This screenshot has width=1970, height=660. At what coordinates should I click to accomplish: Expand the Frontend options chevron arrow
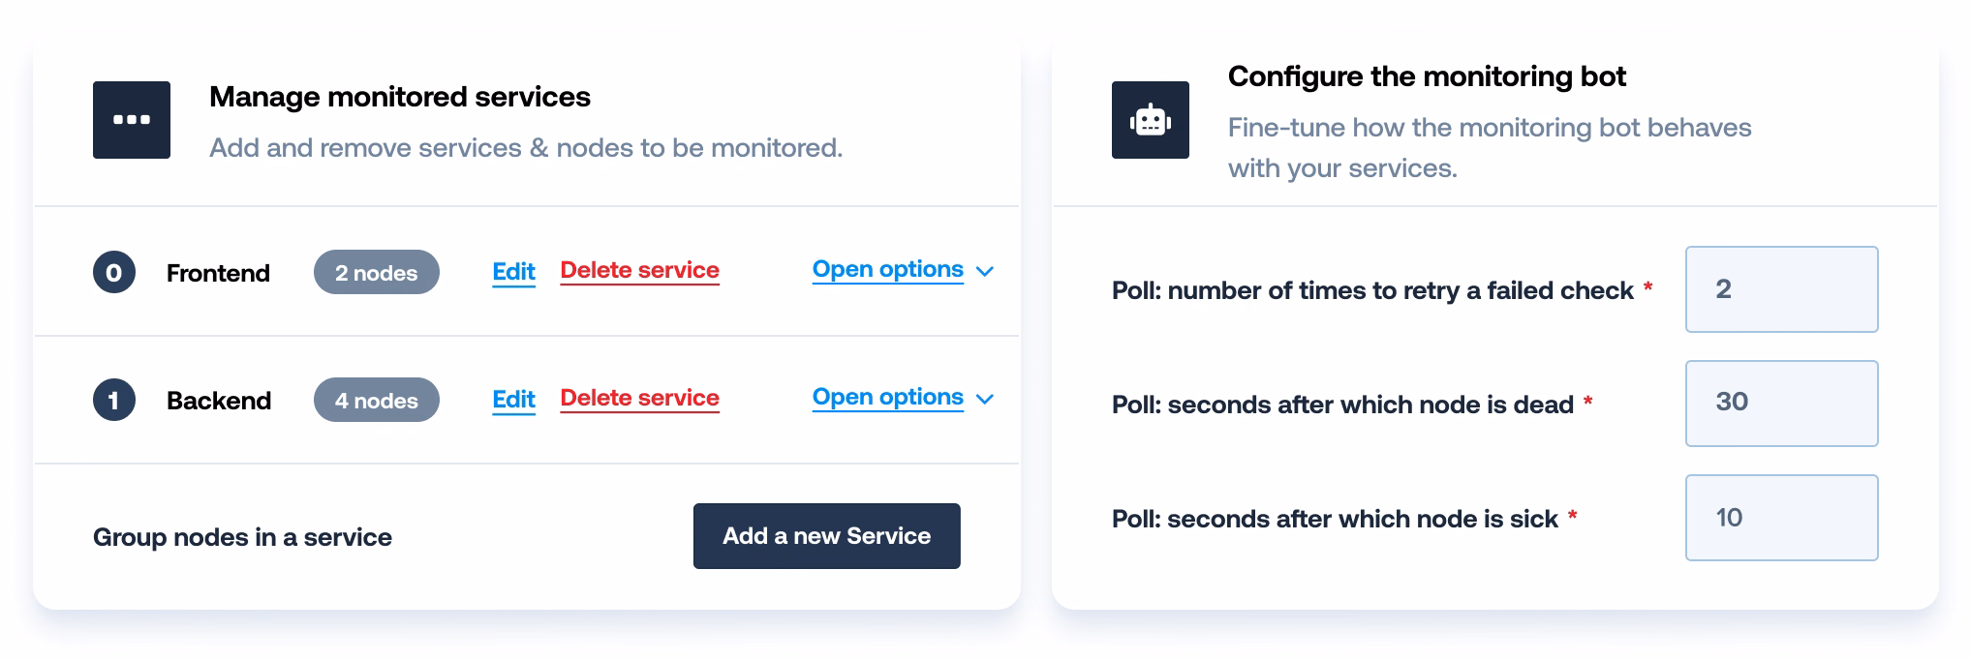tap(985, 272)
